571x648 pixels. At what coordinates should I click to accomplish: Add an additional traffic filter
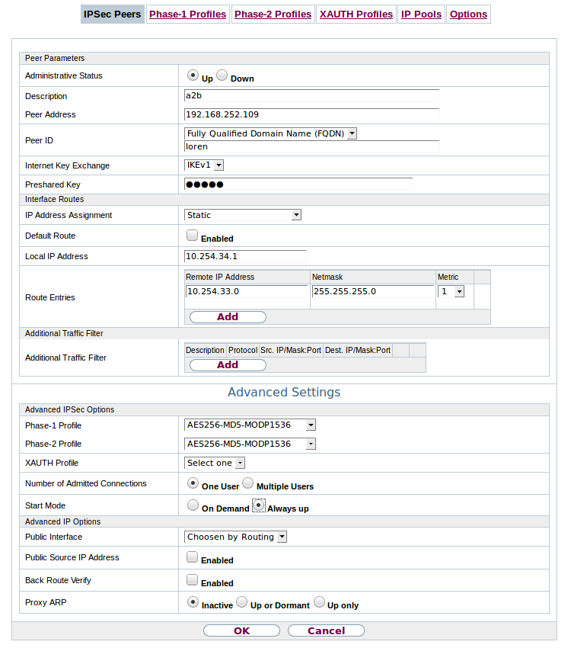(227, 364)
